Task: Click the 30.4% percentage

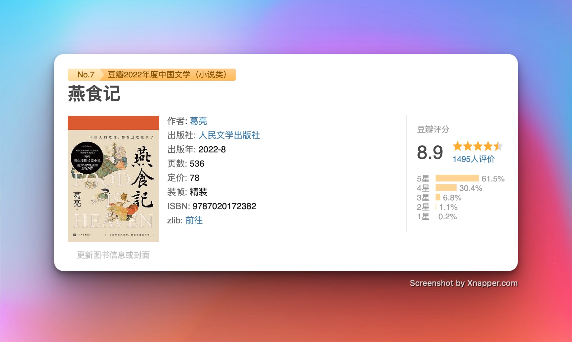Action: point(471,188)
